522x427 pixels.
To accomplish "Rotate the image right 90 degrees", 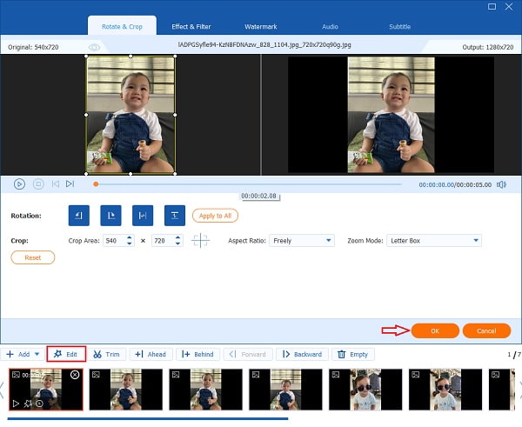I will 110,216.
